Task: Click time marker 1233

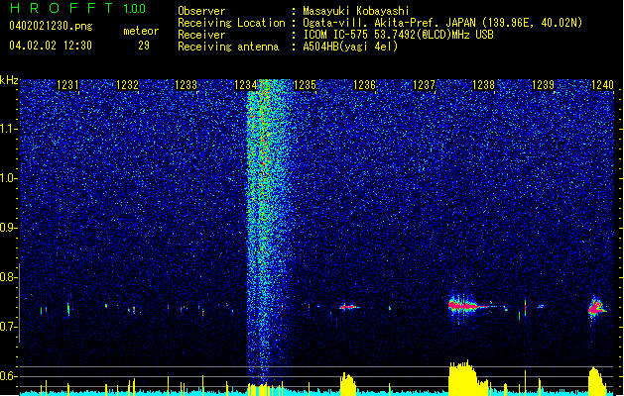Action: [x=187, y=85]
